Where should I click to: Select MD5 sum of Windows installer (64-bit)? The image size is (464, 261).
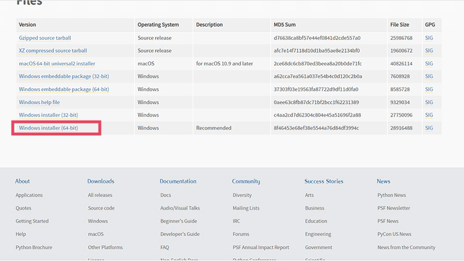pyautogui.click(x=316, y=128)
